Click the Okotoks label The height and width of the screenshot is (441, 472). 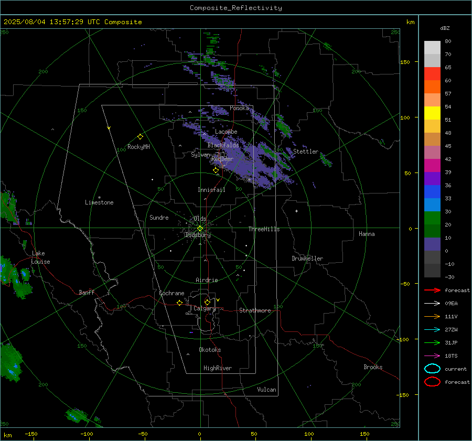coord(210,350)
